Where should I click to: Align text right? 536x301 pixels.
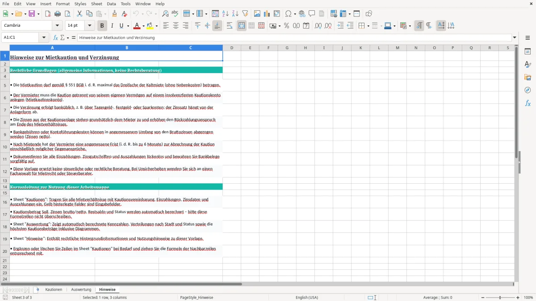coord(186,26)
